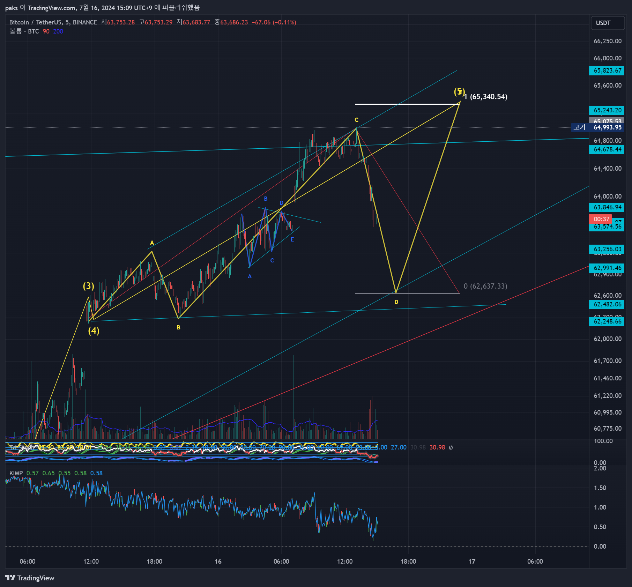Click the 64,000.00 price axis value
This screenshot has height=587, width=632.
pos(608,196)
